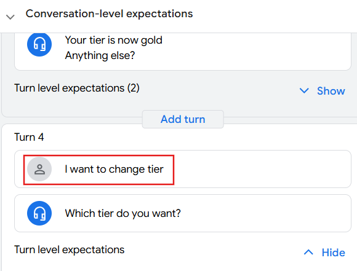
Task: Click the Turn level expectations (2) label
Action: tap(77, 88)
